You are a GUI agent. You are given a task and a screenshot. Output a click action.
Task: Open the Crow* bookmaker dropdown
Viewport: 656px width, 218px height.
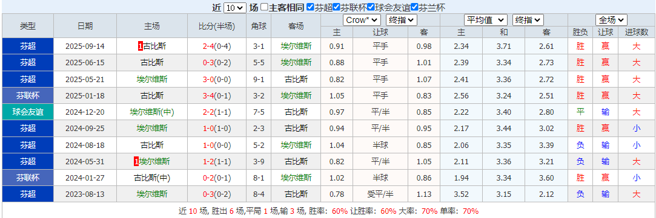pos(362,19)
